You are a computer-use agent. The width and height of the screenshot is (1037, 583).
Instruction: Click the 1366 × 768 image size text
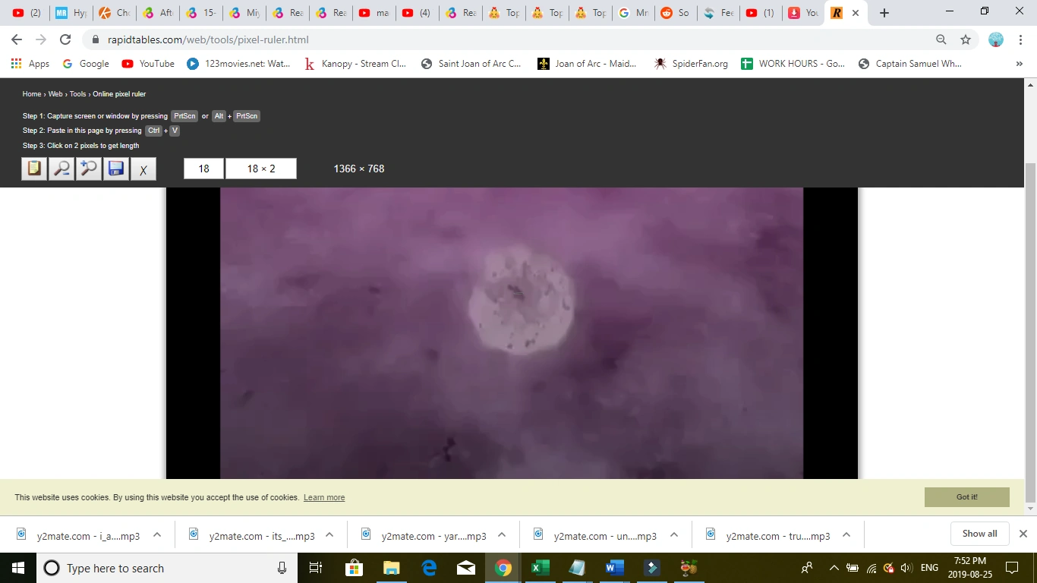tap(359, 169)
